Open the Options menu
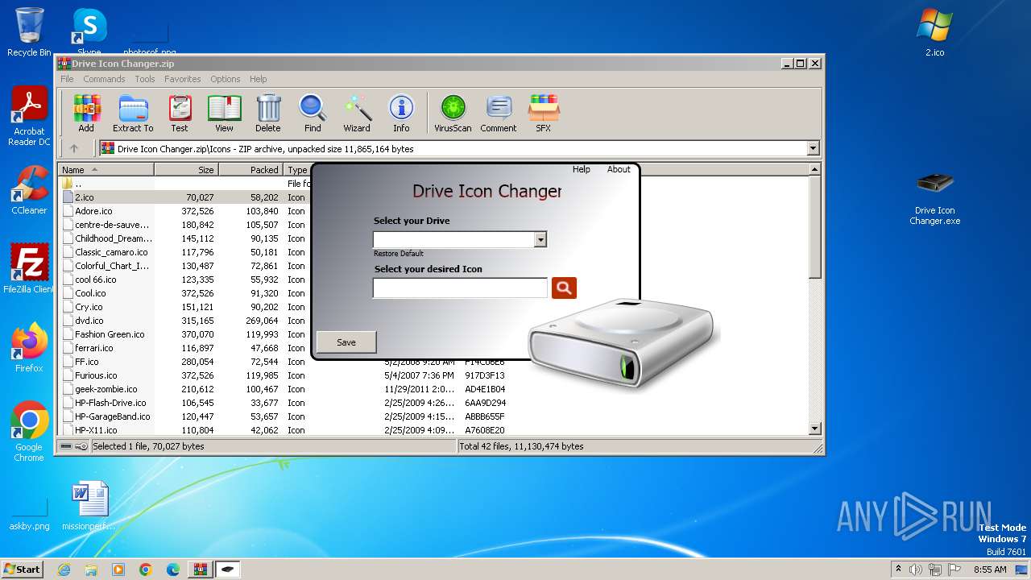The image size is (1031, 580). pyautogui.click(x=226, y=79)
